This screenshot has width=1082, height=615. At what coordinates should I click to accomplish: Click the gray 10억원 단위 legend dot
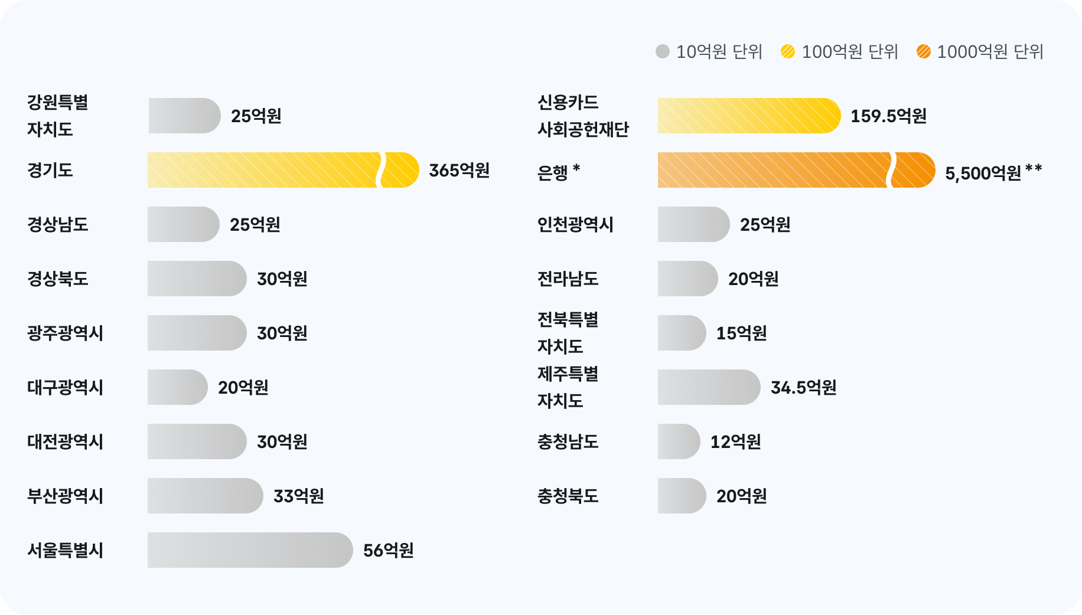pos(663,51)
